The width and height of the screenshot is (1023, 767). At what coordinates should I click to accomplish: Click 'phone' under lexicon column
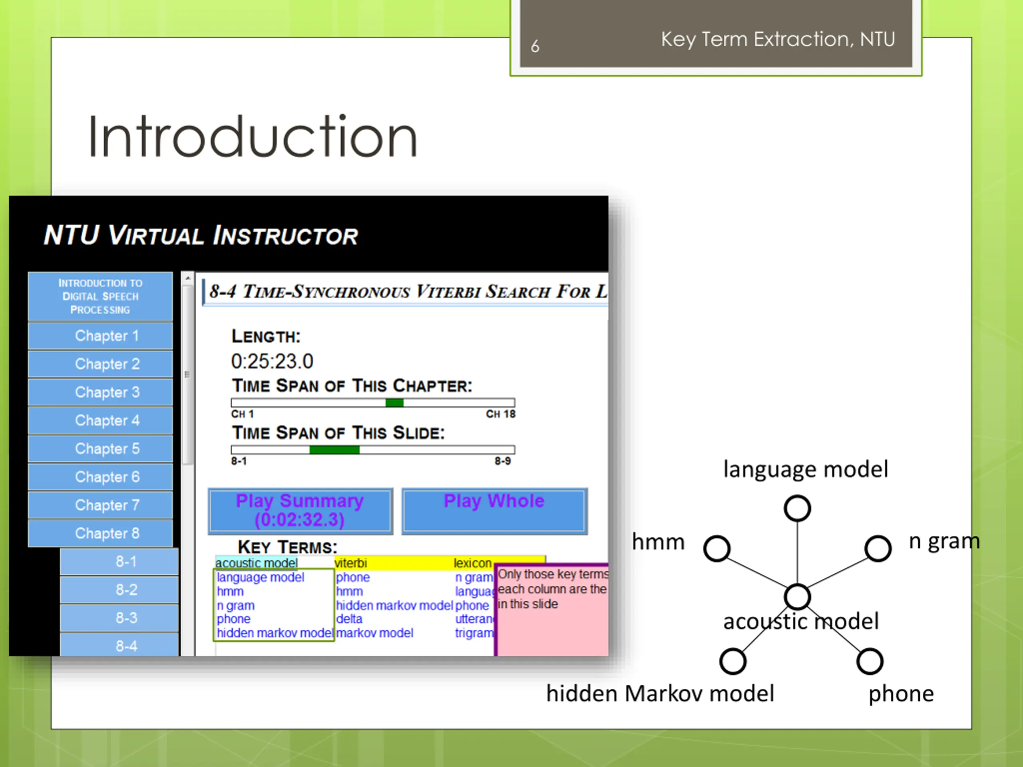472,605
